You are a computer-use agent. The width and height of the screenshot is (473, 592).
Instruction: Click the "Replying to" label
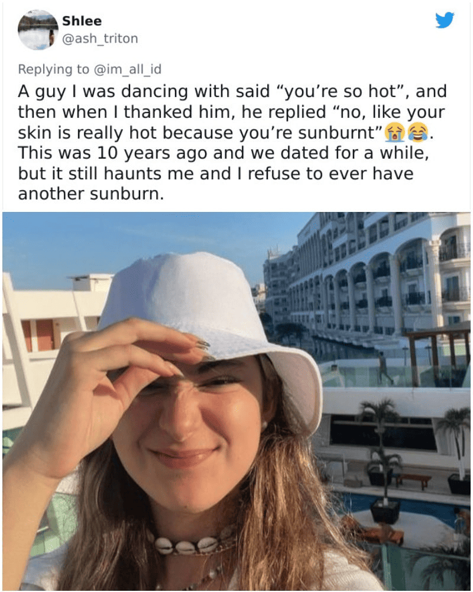pyautogui.click(x=54, y=69)
